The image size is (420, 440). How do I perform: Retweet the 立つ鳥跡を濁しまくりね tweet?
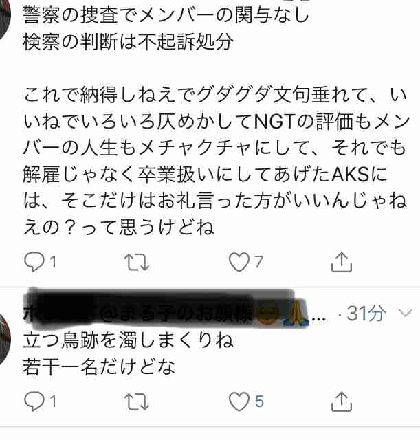tap(137, 401)
